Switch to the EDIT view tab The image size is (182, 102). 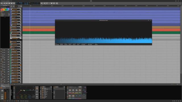[10, 101]
